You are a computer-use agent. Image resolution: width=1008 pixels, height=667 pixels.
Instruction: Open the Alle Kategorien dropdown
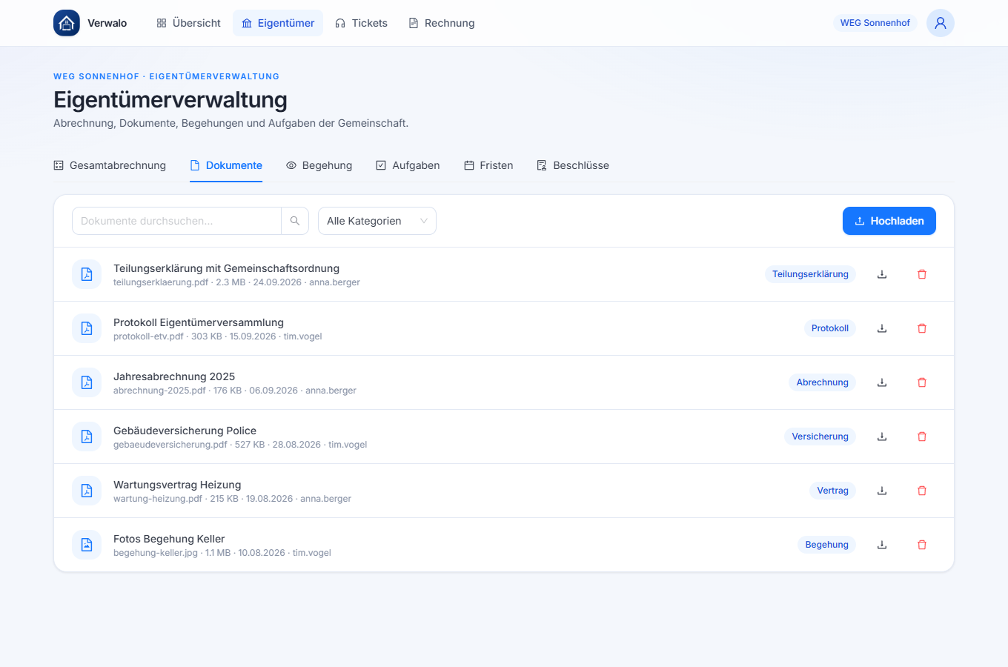pyautogui.click(x=377, y=221)
